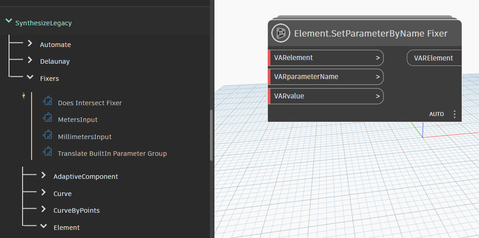The image size is (479, 238).
Task: Click the node's round cube icon
Action: click(x=281, y=33)
